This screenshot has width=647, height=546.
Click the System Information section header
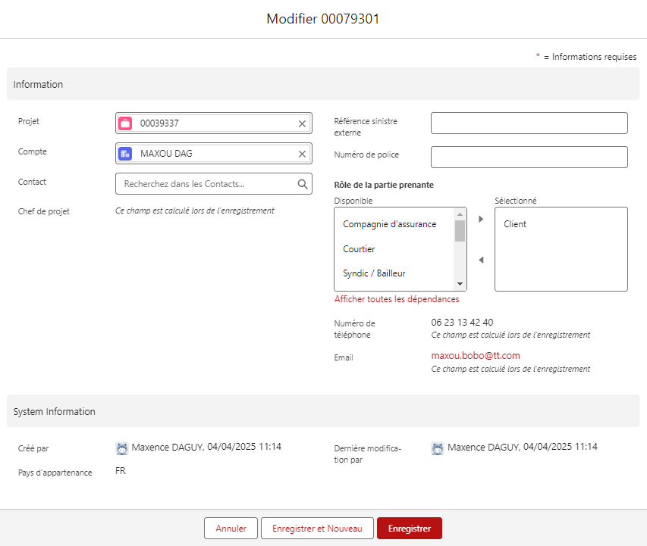[x=322, y=411]
